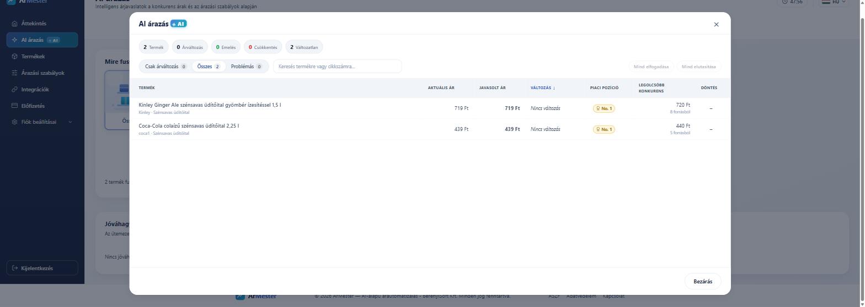Viewport: 865px width, 307px height.
Task: Select the Problémás filter tab
Action: 246,67
